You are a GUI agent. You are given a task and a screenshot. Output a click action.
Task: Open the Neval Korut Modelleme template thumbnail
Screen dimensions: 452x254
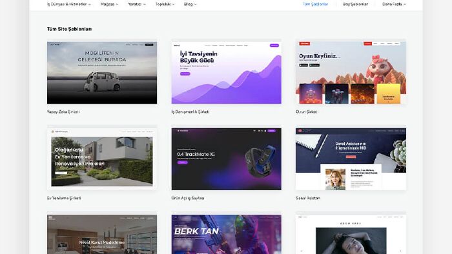(x=102, y=234)
